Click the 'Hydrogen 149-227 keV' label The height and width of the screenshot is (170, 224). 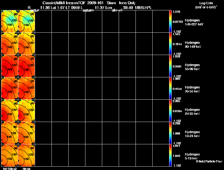click(x=194, y=22)
